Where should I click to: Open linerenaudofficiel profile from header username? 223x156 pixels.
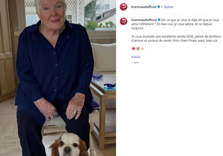click(143, 7)
